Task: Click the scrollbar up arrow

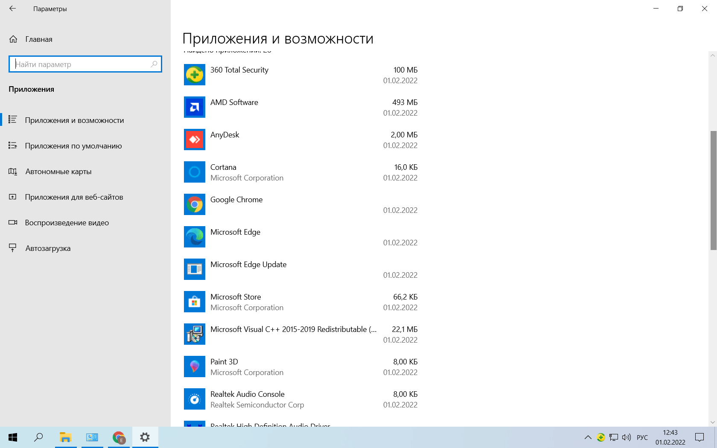Action: tap(713, 55)
